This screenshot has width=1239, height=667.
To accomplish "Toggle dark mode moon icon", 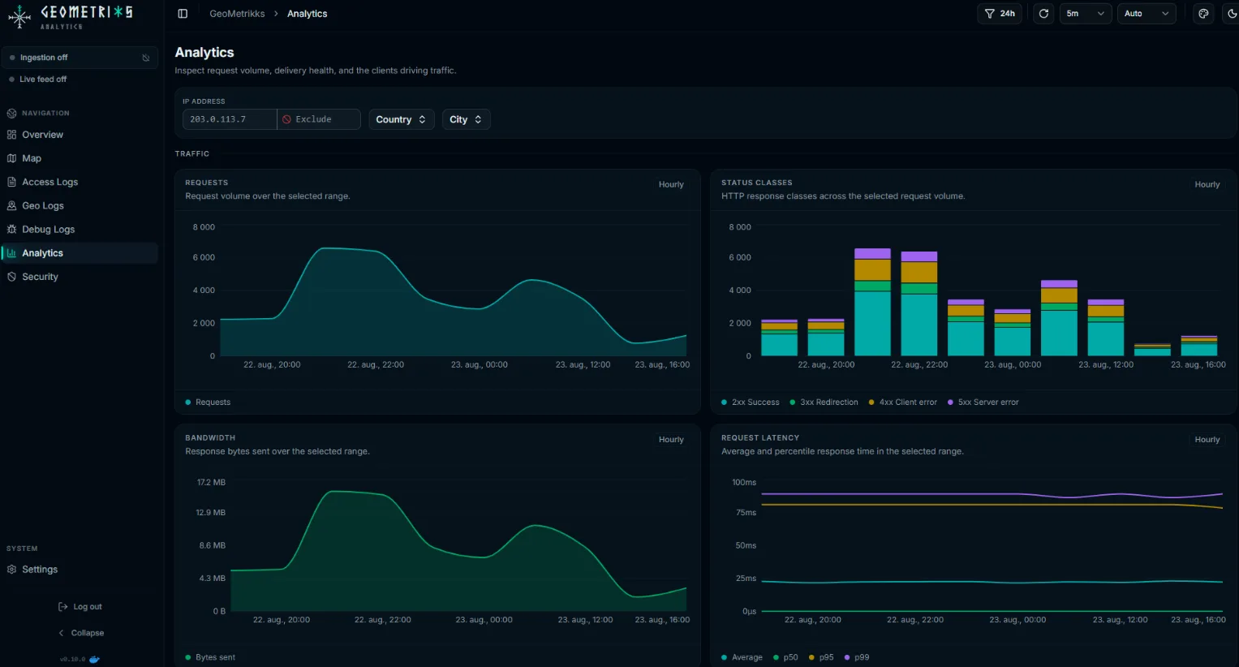I will (1230, 14).
